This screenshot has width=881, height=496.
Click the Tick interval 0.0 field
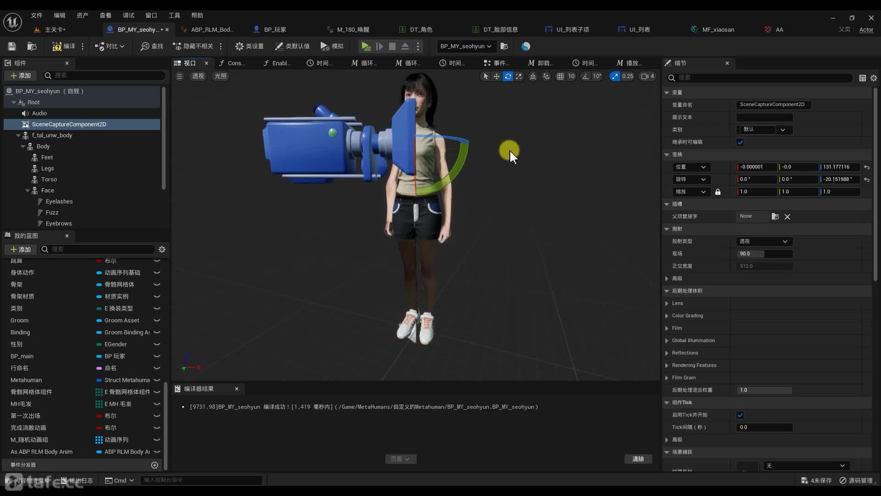pyautogui.click(x=764, y=428)
